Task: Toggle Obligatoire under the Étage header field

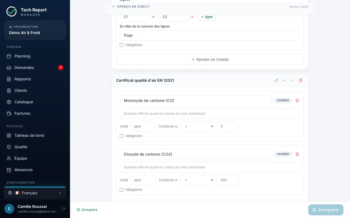Action: tap(122, 45)
